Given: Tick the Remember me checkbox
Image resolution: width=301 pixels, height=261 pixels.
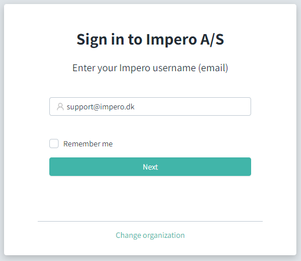Looking at the screenshot, I should (54, 144).
